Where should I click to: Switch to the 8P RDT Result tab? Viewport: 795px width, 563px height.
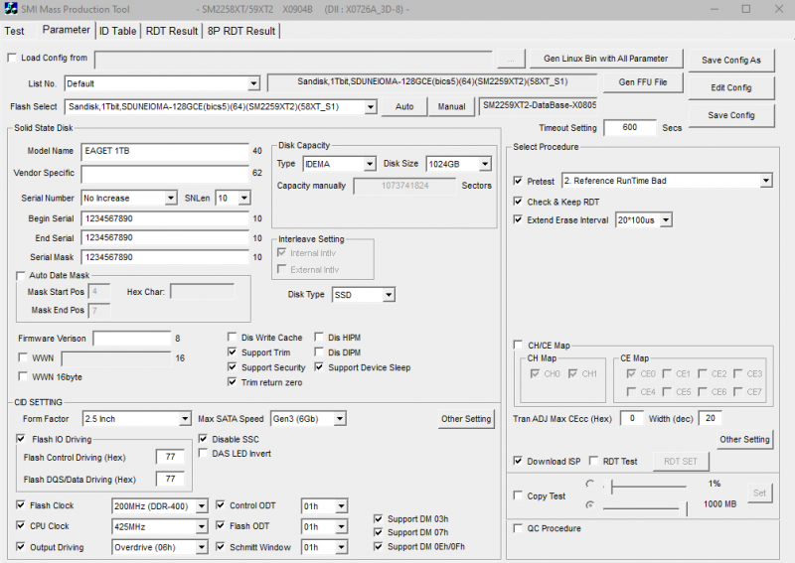tap(240, 31)
